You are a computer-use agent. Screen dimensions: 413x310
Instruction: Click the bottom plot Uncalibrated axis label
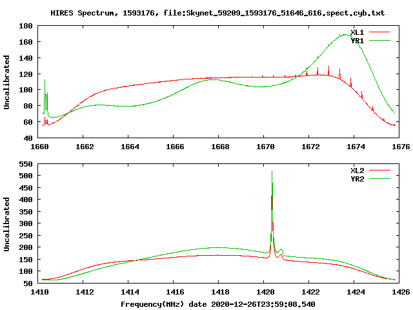pos(6,224)
